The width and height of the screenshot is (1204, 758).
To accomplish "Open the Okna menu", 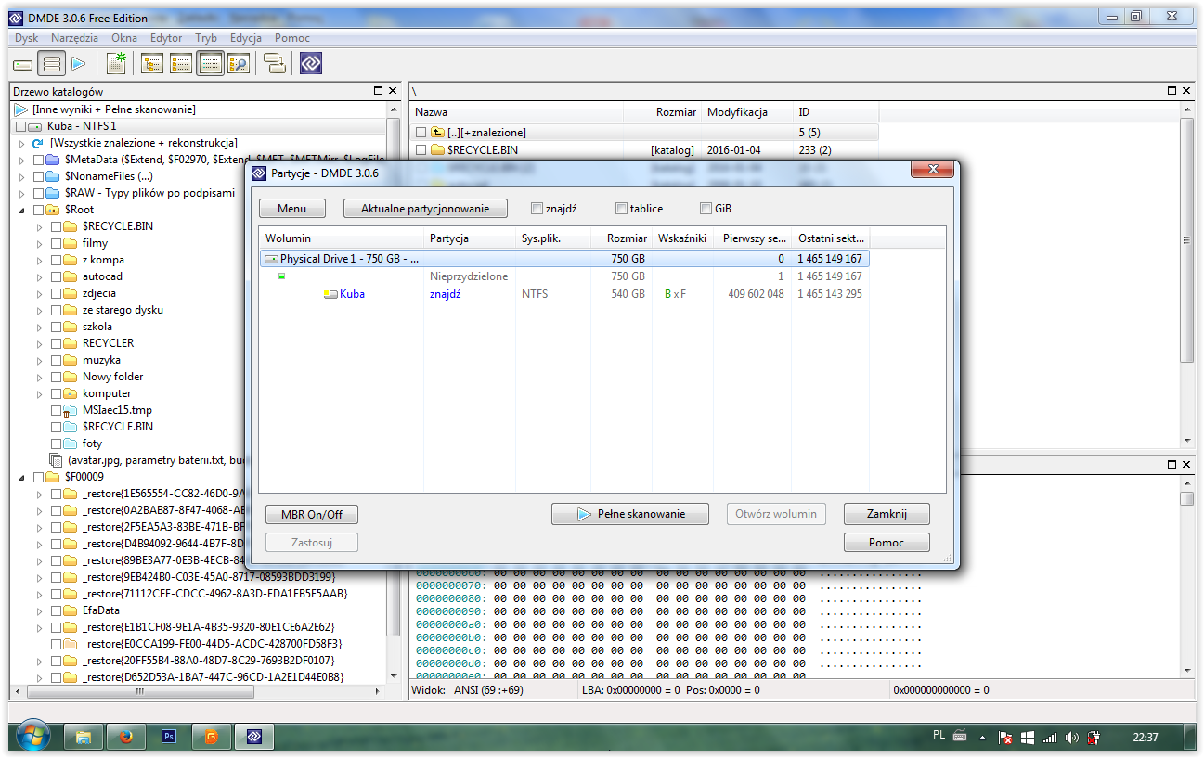I will click(x=124, y=38).
